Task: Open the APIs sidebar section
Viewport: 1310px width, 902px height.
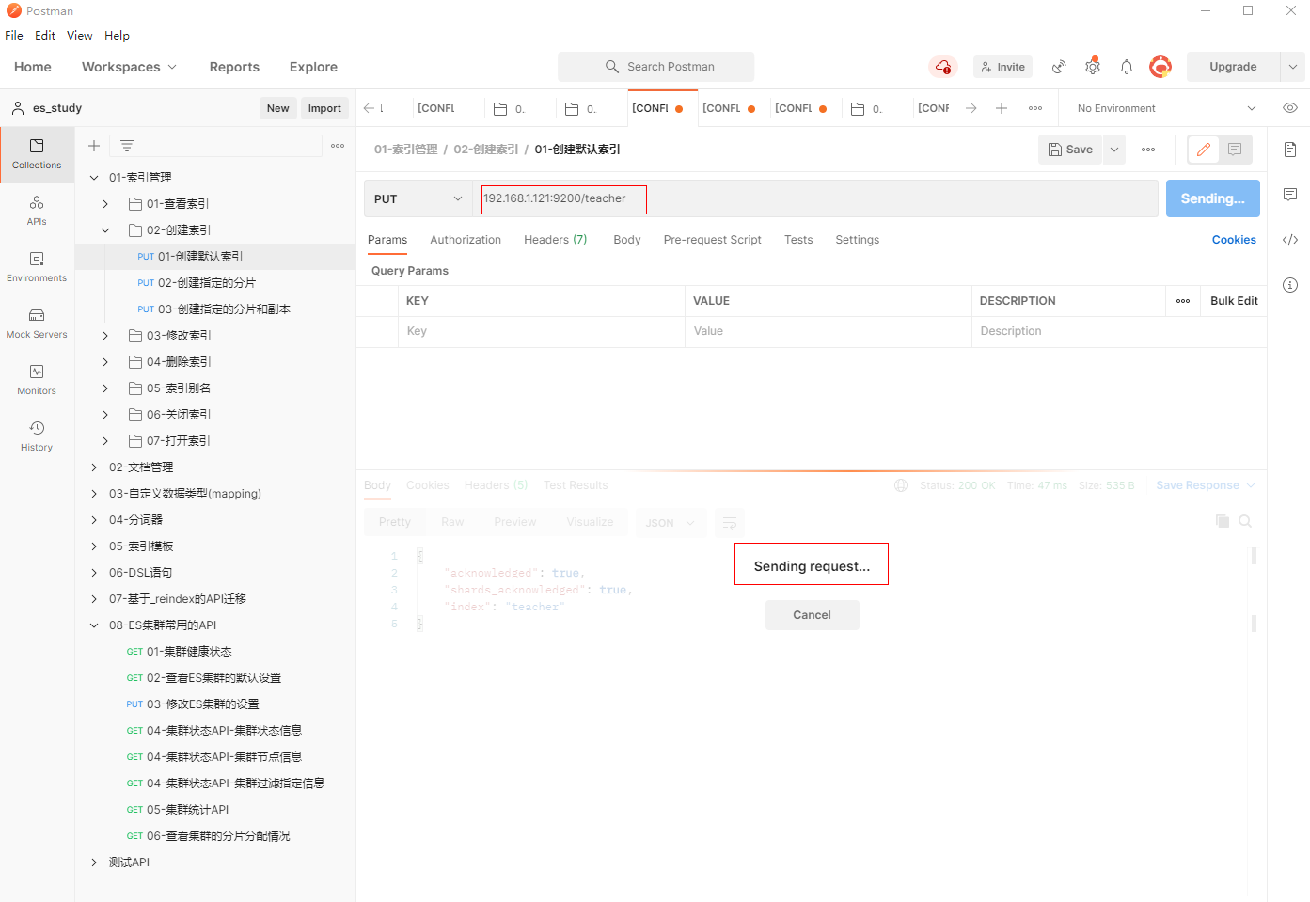Action: tap(37, 210)
